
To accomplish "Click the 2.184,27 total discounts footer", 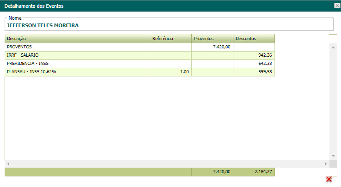I will (x=254, y=172).
